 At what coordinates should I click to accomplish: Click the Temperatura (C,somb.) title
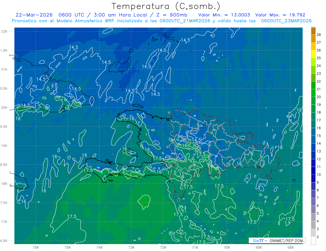[166, 6]
